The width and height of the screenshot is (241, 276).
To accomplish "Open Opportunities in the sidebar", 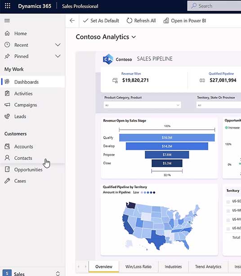I will (32, 169).
